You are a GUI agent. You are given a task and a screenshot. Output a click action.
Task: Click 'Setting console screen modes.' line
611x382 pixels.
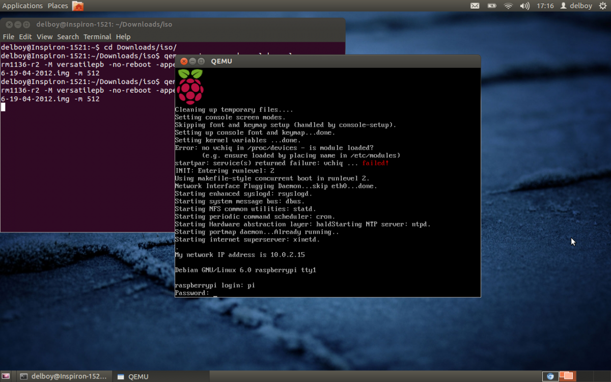click(230, 117)
